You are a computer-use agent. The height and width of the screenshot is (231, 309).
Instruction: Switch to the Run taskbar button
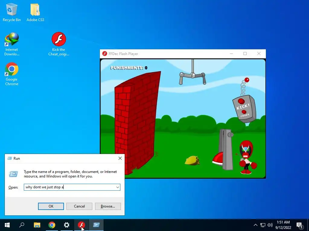[x=96, y=225]
